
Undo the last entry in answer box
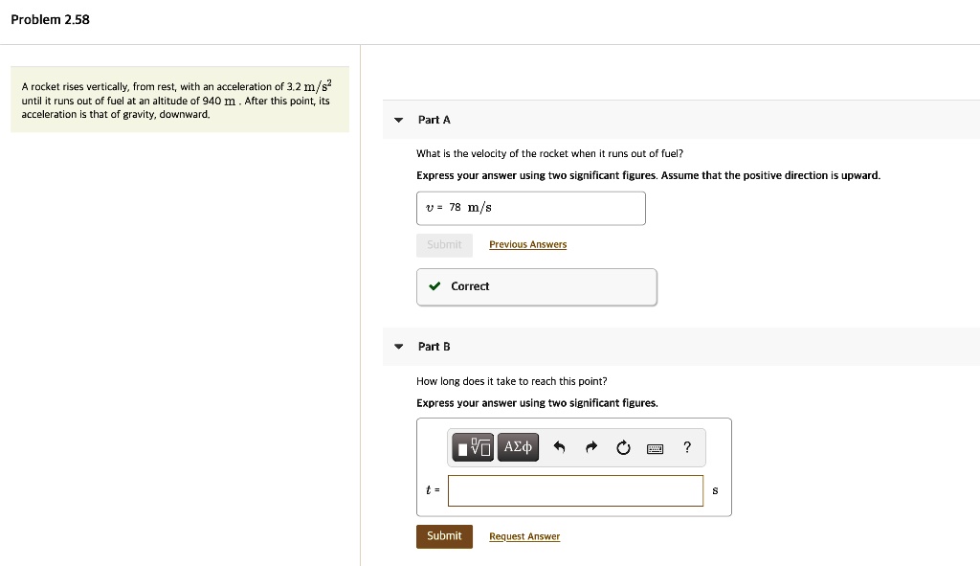tap(559, 447)
